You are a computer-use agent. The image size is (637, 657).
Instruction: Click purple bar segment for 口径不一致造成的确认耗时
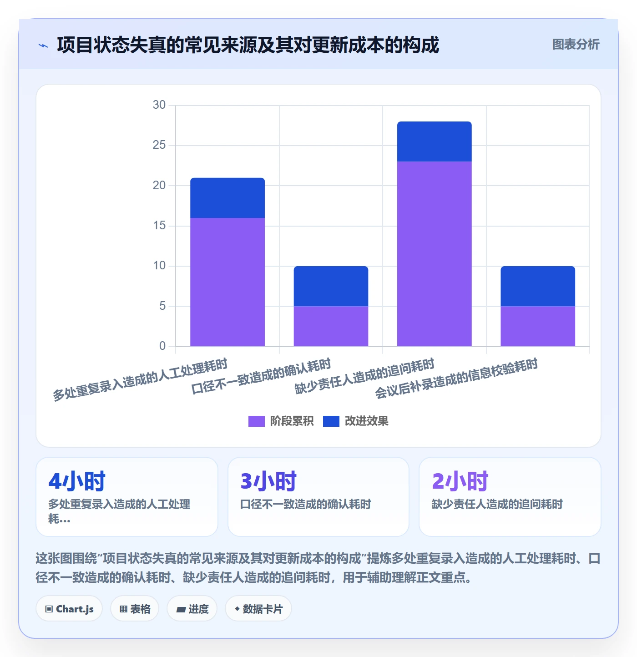point(331,326)
